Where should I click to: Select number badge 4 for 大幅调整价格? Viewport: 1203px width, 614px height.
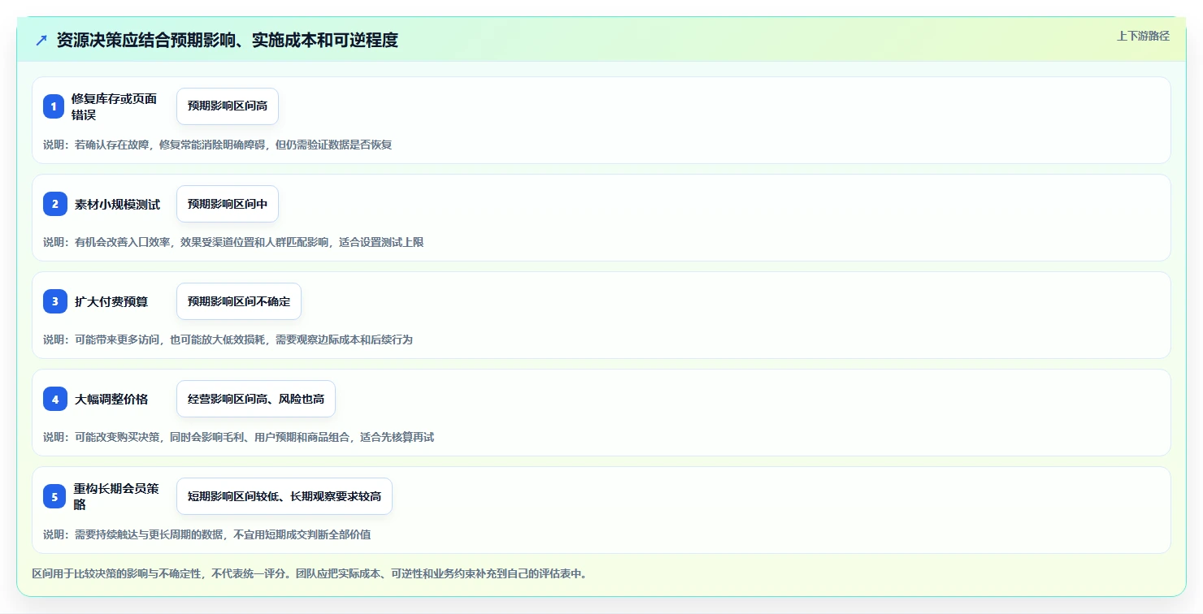tap(54, 399)
